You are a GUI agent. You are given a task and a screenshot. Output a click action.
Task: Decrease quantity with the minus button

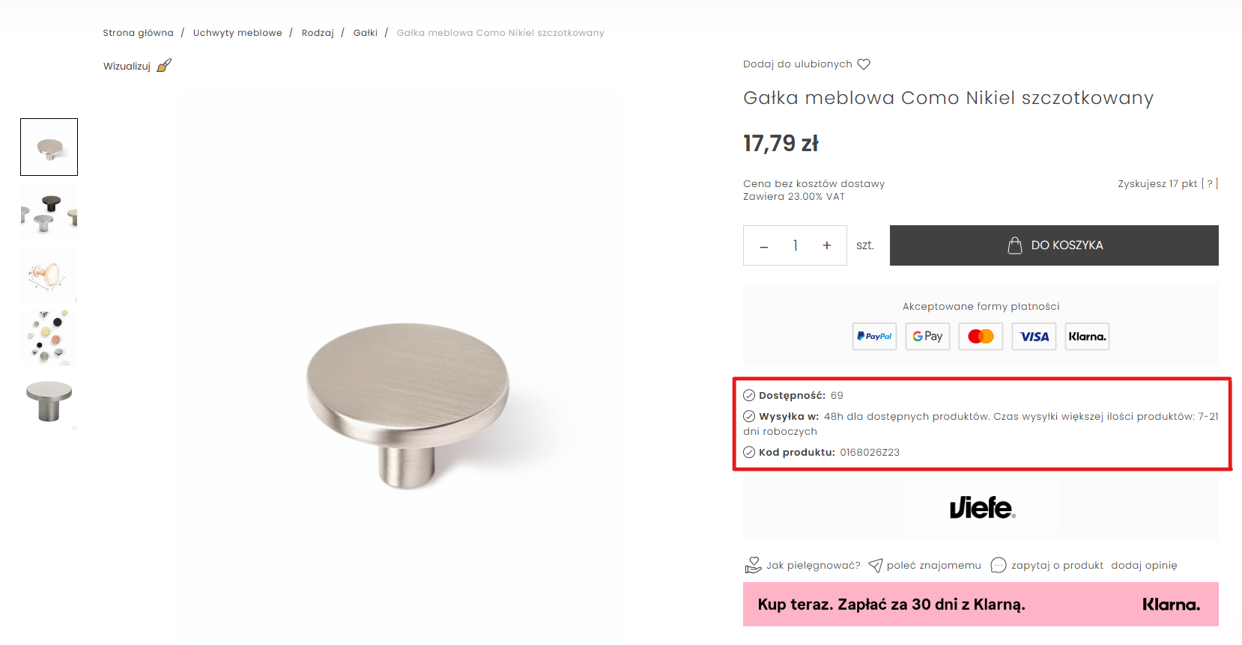[764, 246]
